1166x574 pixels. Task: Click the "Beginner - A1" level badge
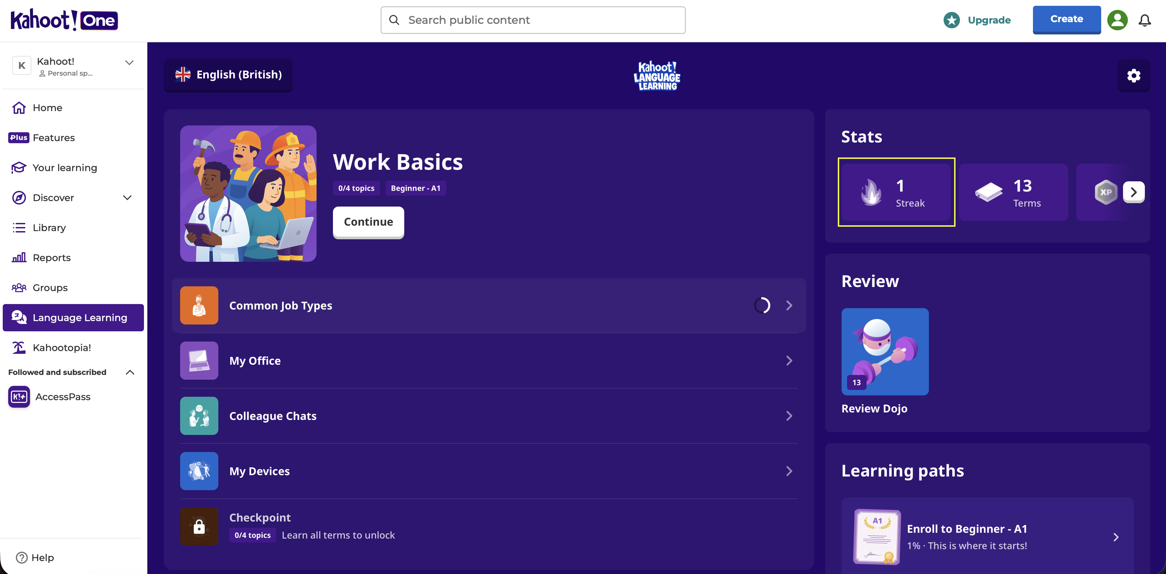click(x=416, y=188)
